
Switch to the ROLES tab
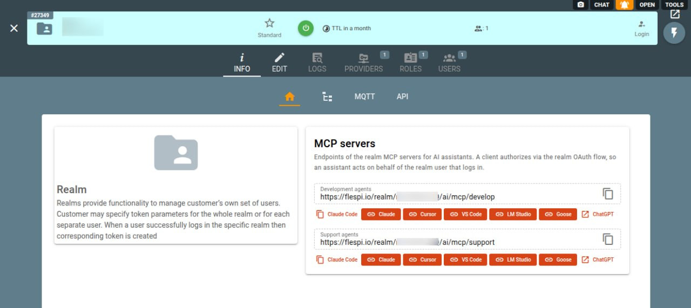pyautogui.click(x=410, y=63)
